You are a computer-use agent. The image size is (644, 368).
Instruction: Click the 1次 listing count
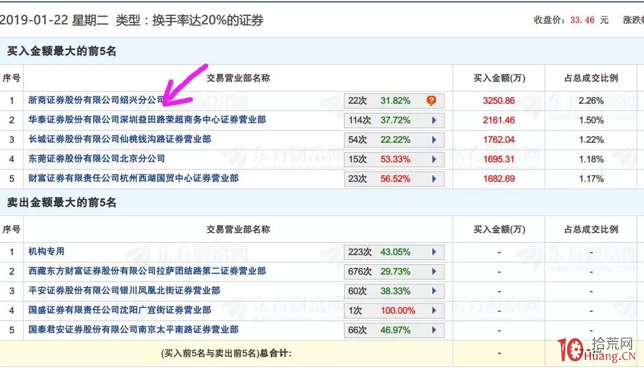click(x=356, y=311)
